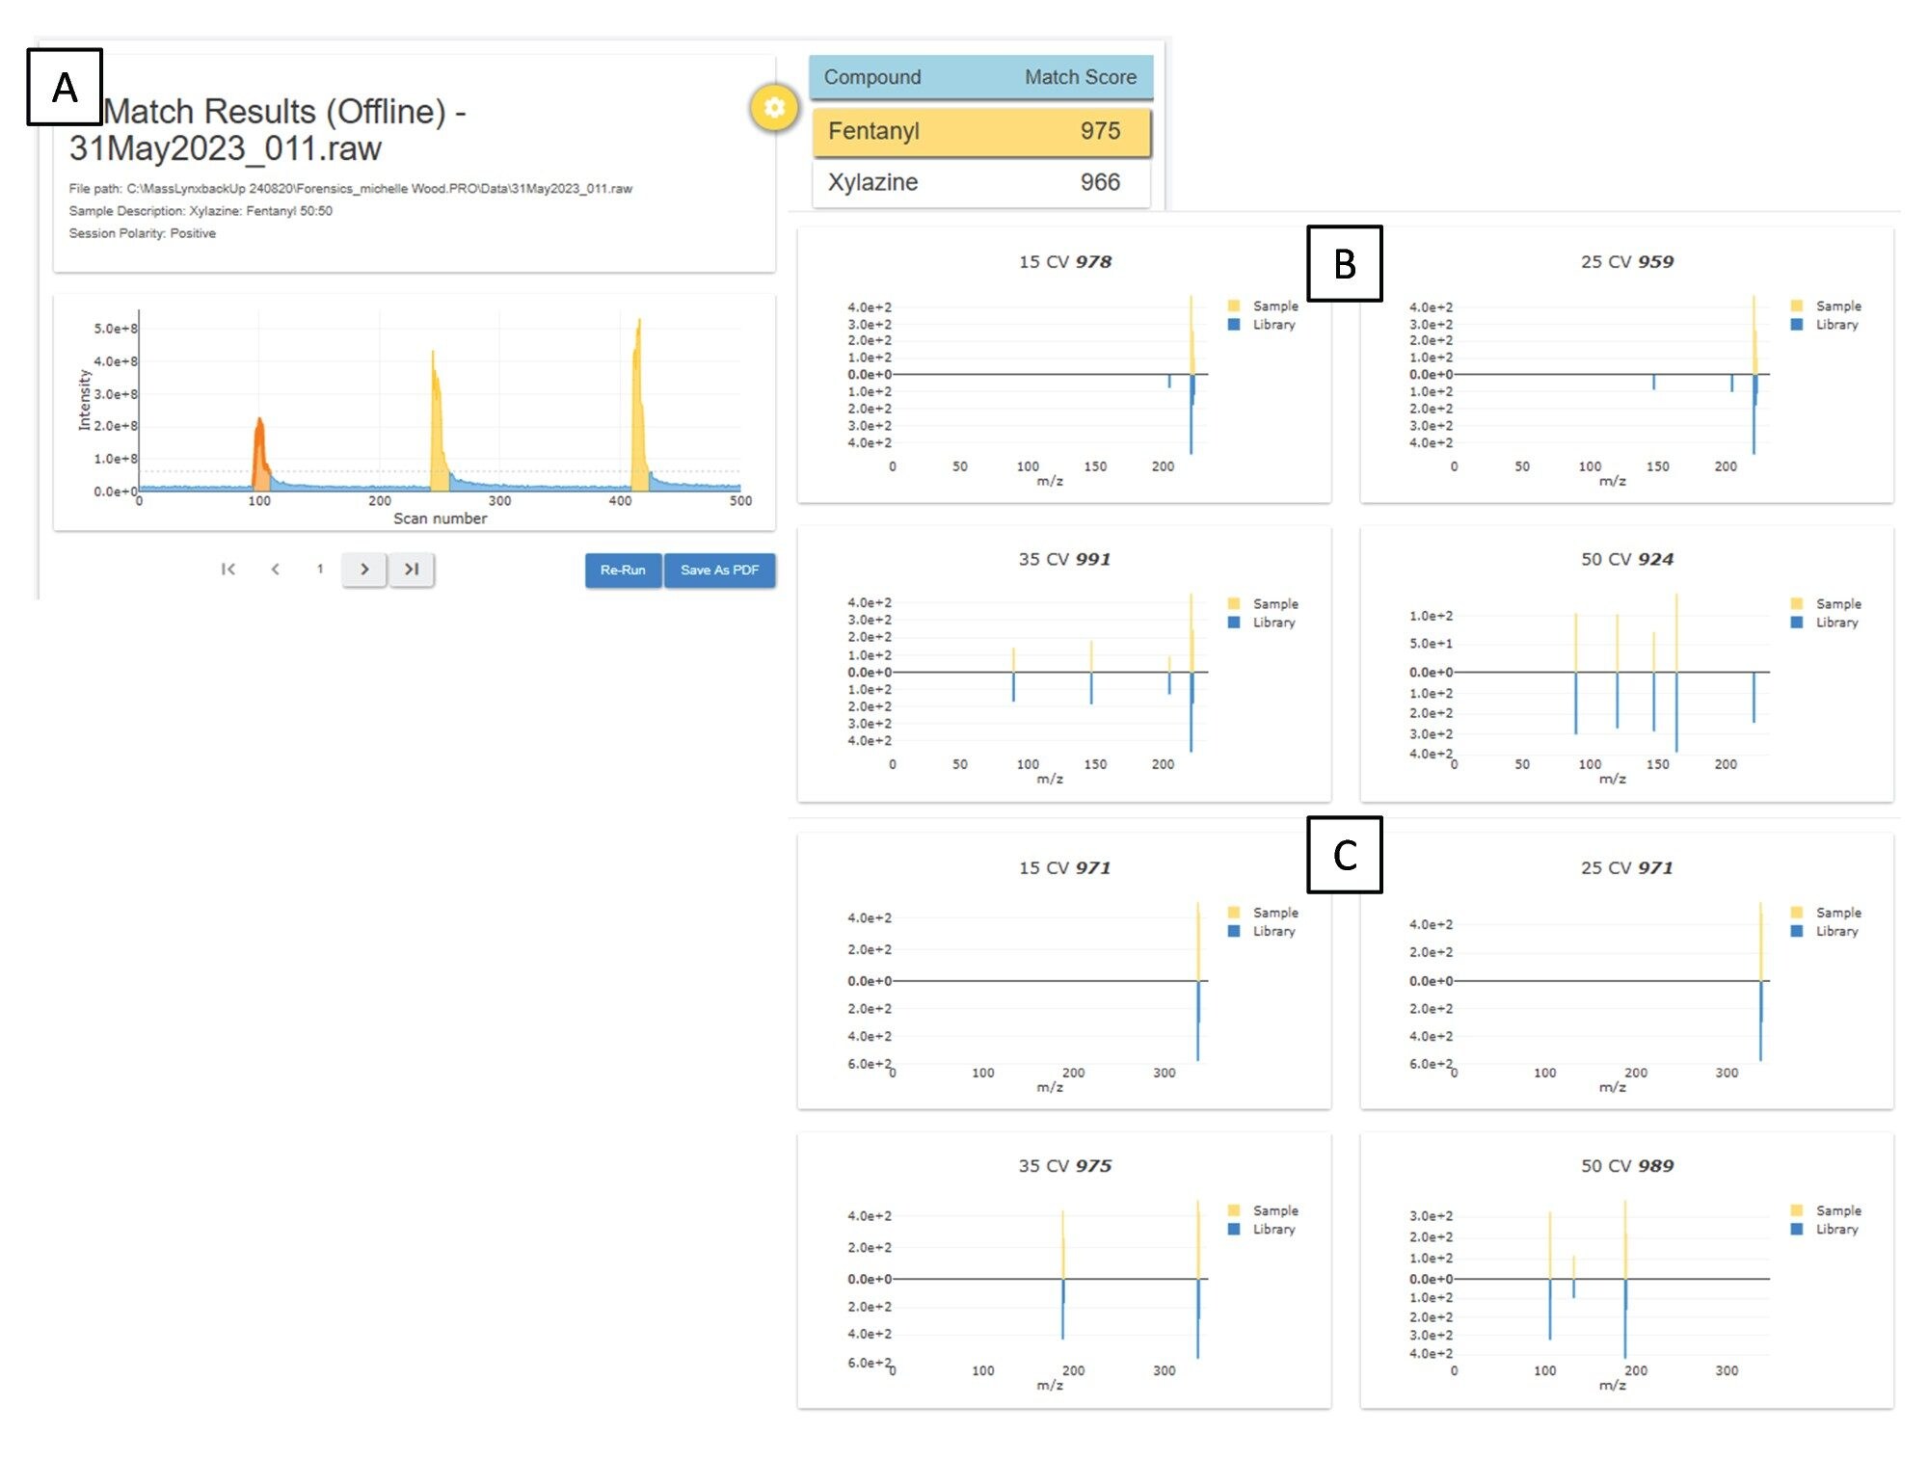
Task: Click the 50 CV 924 chart title
Action: point(1627,560)
